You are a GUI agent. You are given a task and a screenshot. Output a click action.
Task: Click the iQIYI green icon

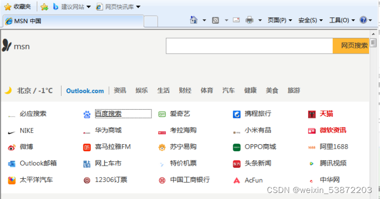click(x=162, y=114)
